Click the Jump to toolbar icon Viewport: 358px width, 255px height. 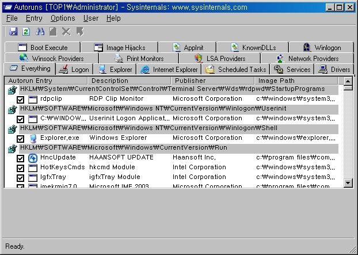pyautogui.click(x=80, y=32)
